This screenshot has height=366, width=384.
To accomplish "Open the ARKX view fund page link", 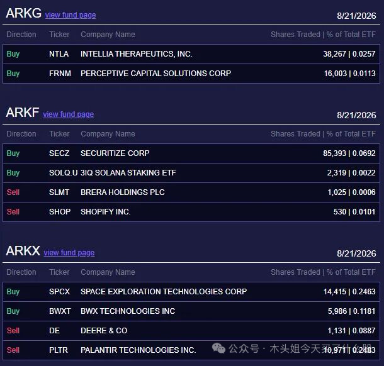I will click(x=69, y=252).
